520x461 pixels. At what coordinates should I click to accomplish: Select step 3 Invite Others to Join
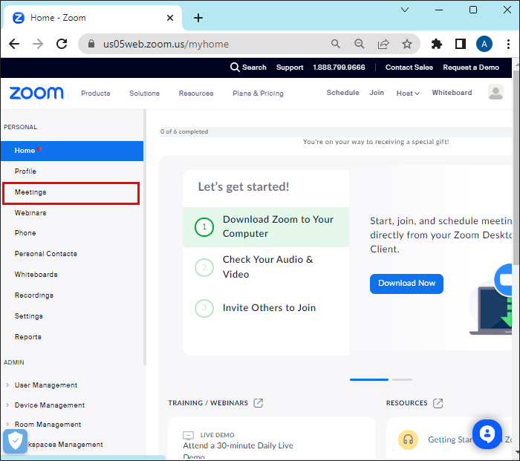(266, 308)
